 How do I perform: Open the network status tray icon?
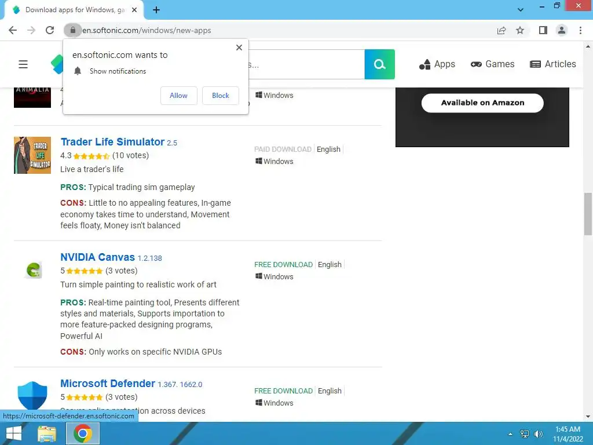[525, 434]
